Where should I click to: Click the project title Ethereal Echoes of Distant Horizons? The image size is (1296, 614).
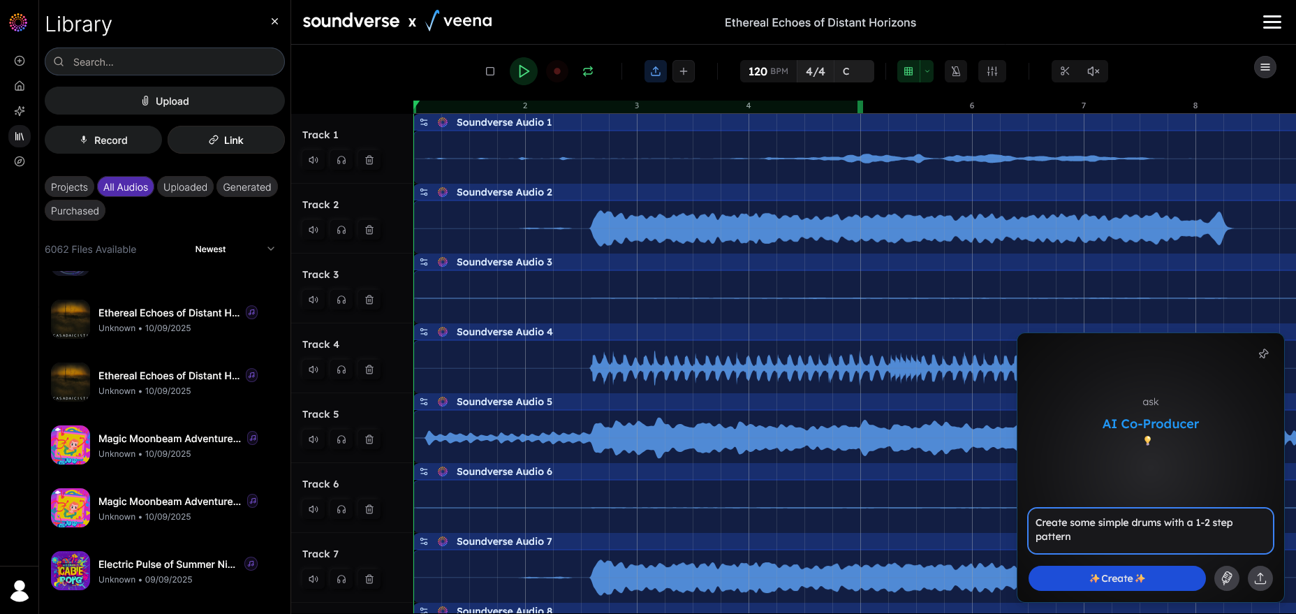tap(820, 22)
